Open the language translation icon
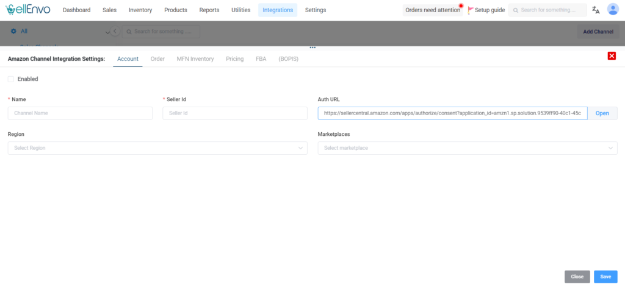The width and height of the screenshot is (625, 290). coord(596,10)
